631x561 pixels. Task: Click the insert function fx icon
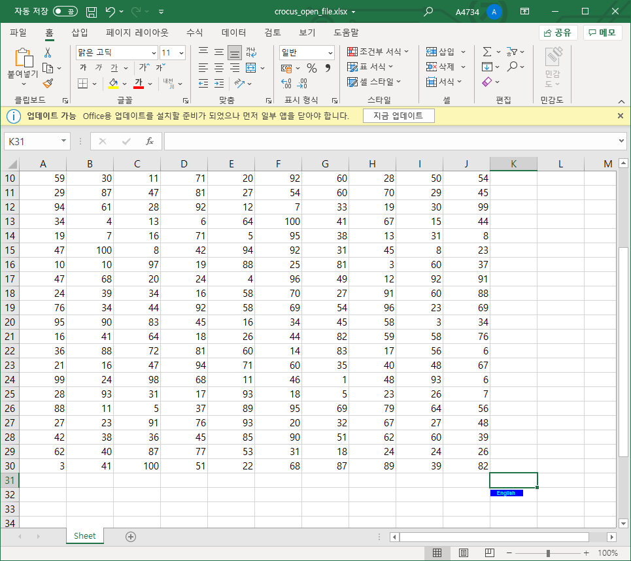click(x=150, y=141)
